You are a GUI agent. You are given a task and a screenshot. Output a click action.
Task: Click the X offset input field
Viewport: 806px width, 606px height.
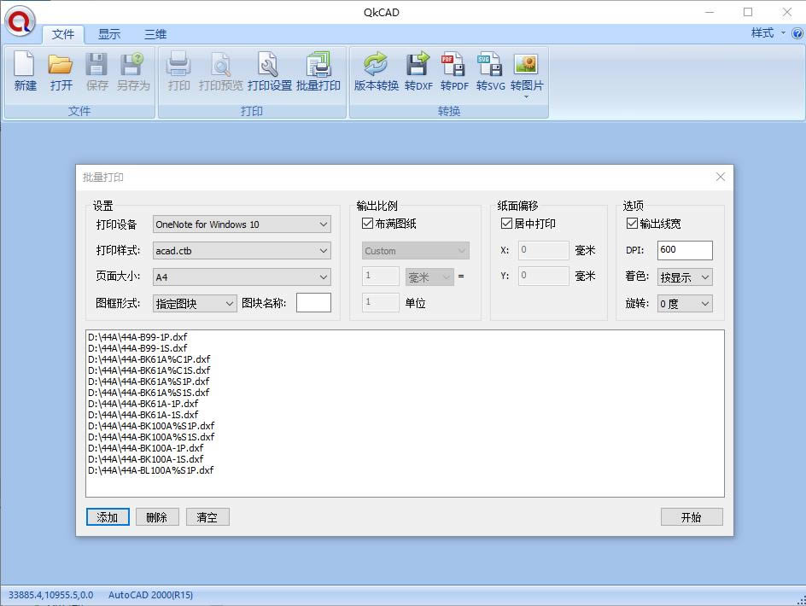tap(543, 250)
